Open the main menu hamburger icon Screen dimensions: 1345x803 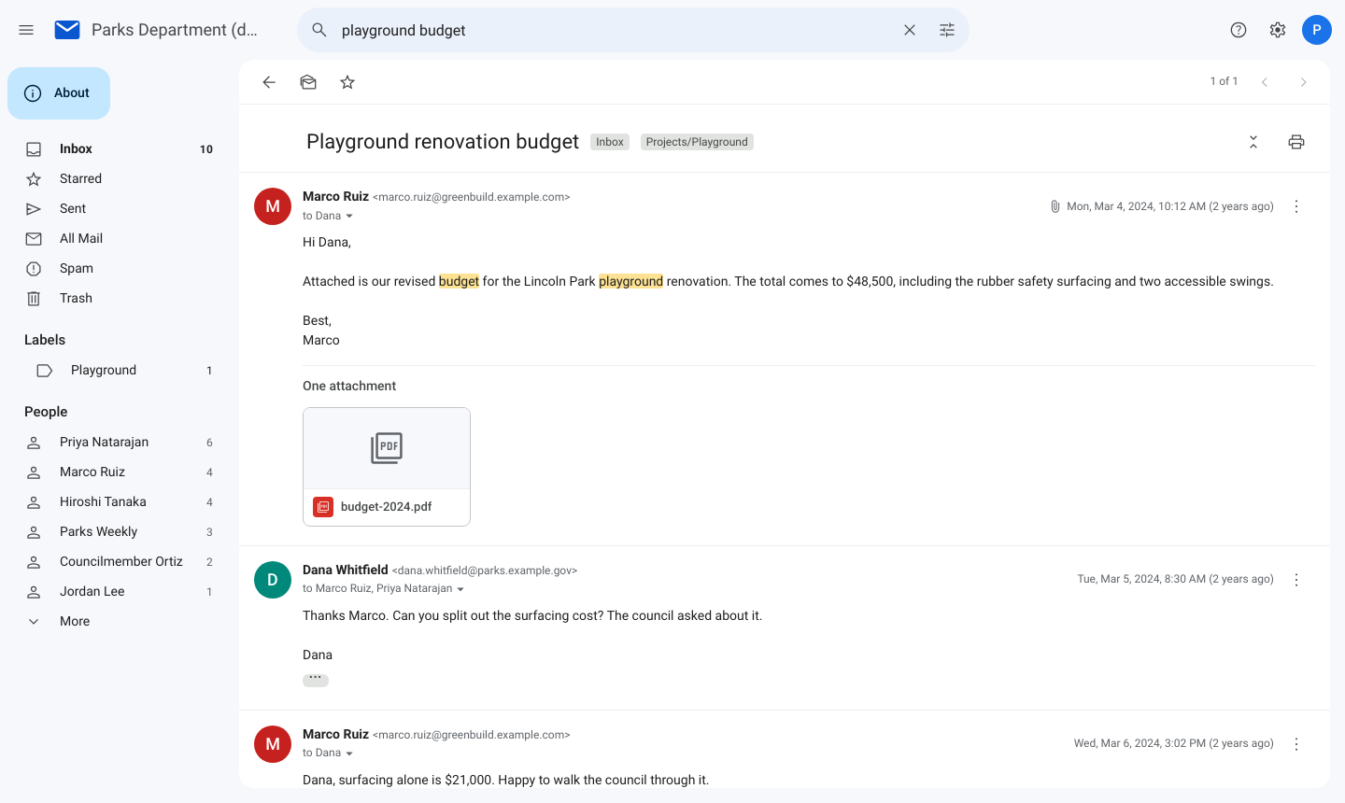coord(26,30)
